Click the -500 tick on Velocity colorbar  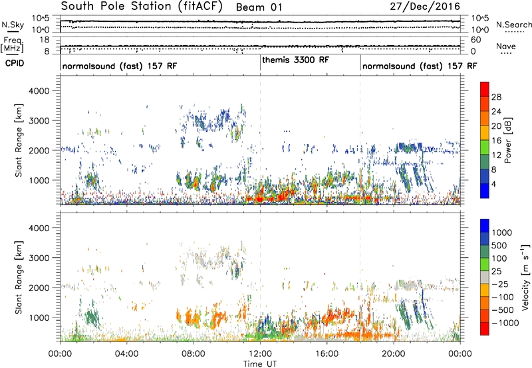[x=502, y=310]
